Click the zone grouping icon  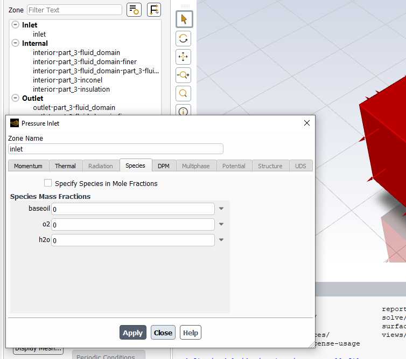click(154, 10)
